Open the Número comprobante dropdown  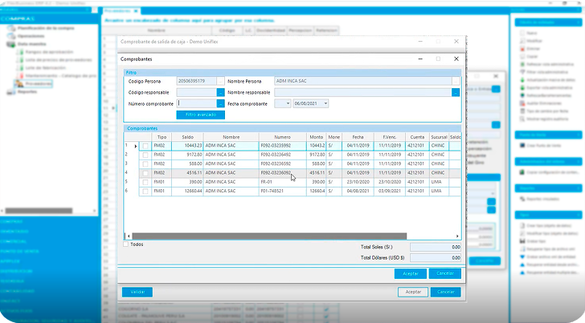pyautogui.click(x=221, y=103)
